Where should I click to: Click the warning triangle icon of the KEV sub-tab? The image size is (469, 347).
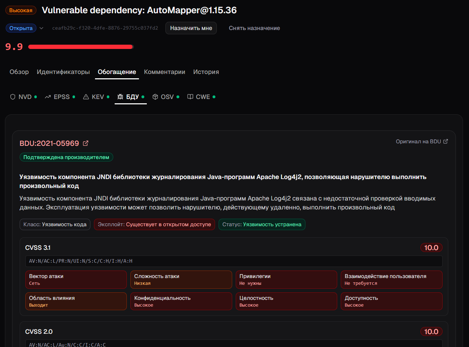[86, 97]
